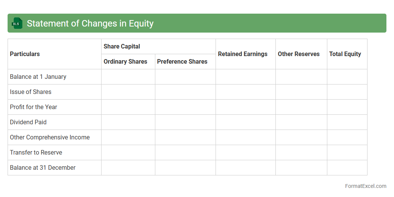Viewport: 394px width, 197px height.
Task: Select the Share Capital header cell
Action: click(122, 47)
